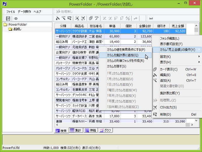Switch to the グラフ tab
The image size is (202, 152).
(x=105, y=130)
